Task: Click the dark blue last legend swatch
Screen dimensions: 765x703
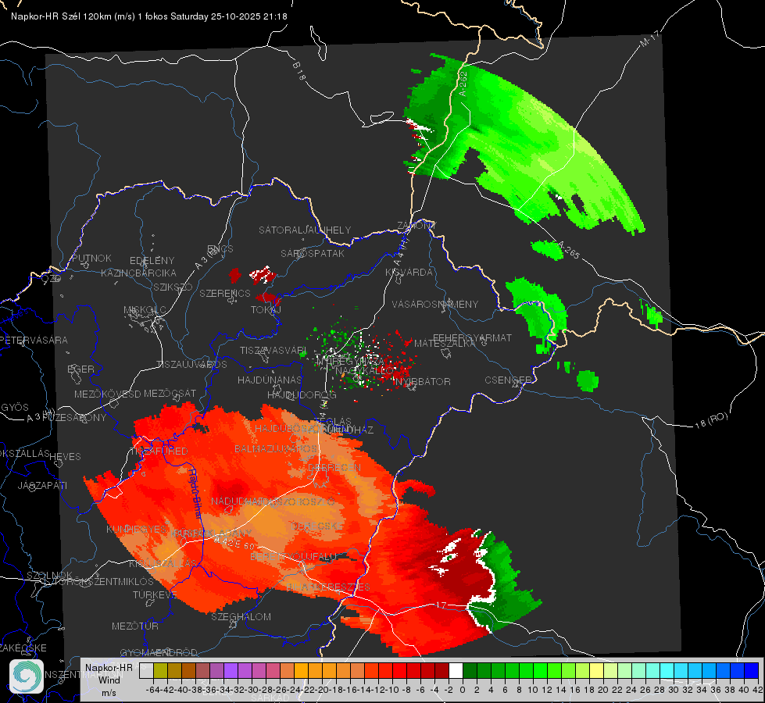Action: click(752, 670)
